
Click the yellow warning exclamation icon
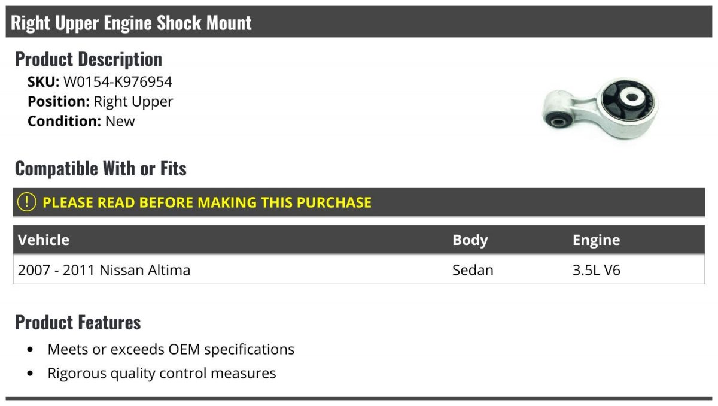pos(27,202)
